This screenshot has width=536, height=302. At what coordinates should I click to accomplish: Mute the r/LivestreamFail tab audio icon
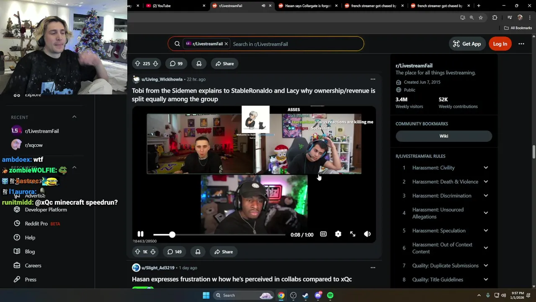[263, 6]
